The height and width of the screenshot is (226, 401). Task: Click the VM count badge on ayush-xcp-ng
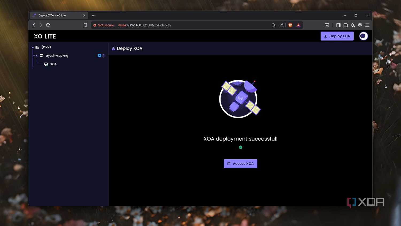point(104,56)
